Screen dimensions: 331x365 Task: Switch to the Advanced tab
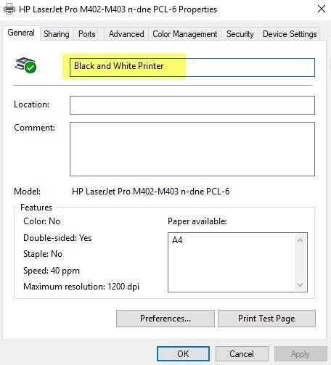pos(126,34)
